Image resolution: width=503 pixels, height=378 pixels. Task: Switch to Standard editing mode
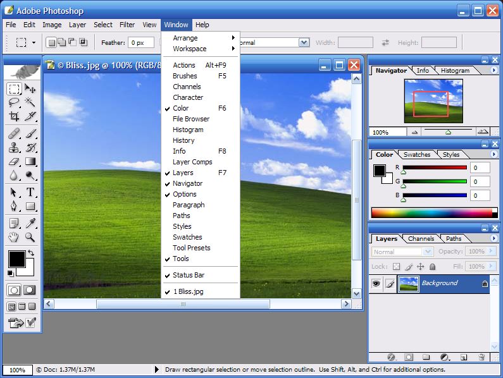click(14, 290)
